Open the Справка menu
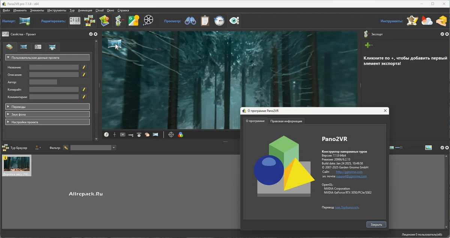 (x=123, y=10)
